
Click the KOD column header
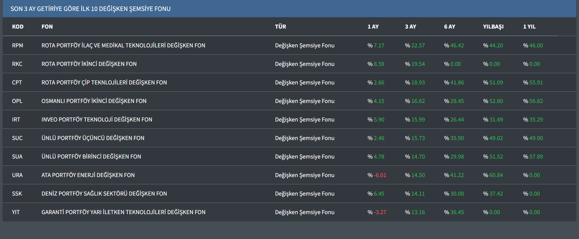pyautogui.click(x=18, y=27)
